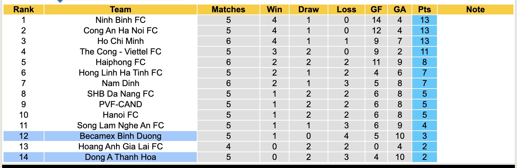The height and width of the screenshot is (168, 517).
Task: Click the Team column header
Action: [x=120, y=9]
